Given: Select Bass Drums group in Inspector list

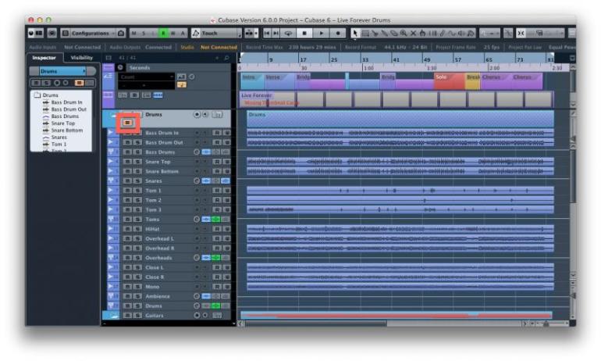Looking at the screenshot, I should click(x=65, y=116).
